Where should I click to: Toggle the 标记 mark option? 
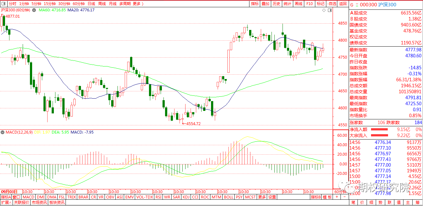[x=321, y=4]
